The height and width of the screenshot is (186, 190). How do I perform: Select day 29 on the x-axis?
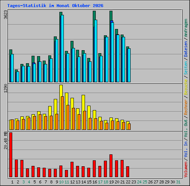[167, 182]
